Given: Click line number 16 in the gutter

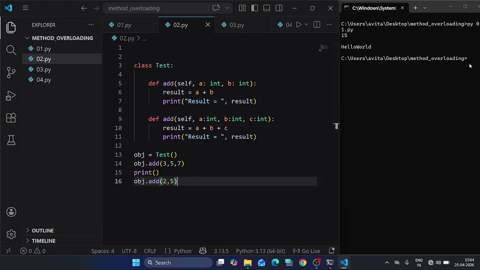Looking at the screenshot, I should point(118,181).
